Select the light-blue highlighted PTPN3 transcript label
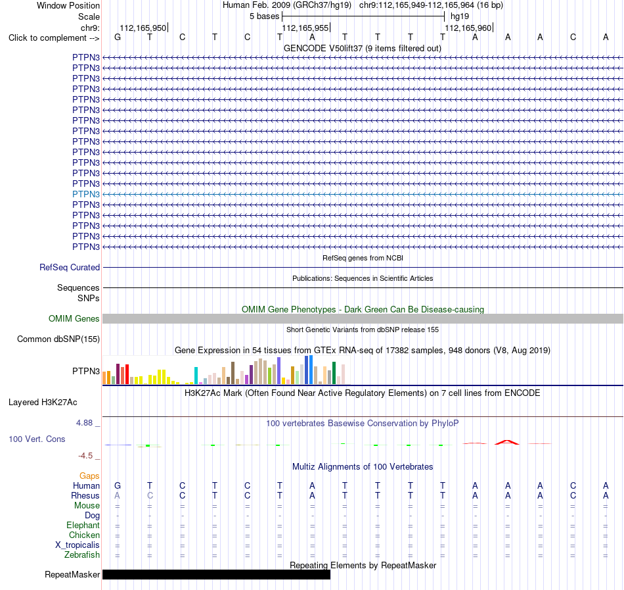Image resolution: width=624 pixels, height=590 pixels. [x=86, y=195]
